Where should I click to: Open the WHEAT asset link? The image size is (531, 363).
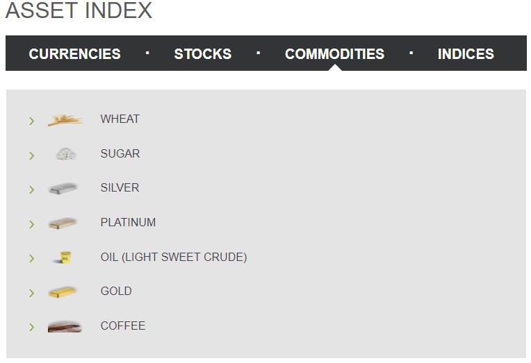point(120,119)
